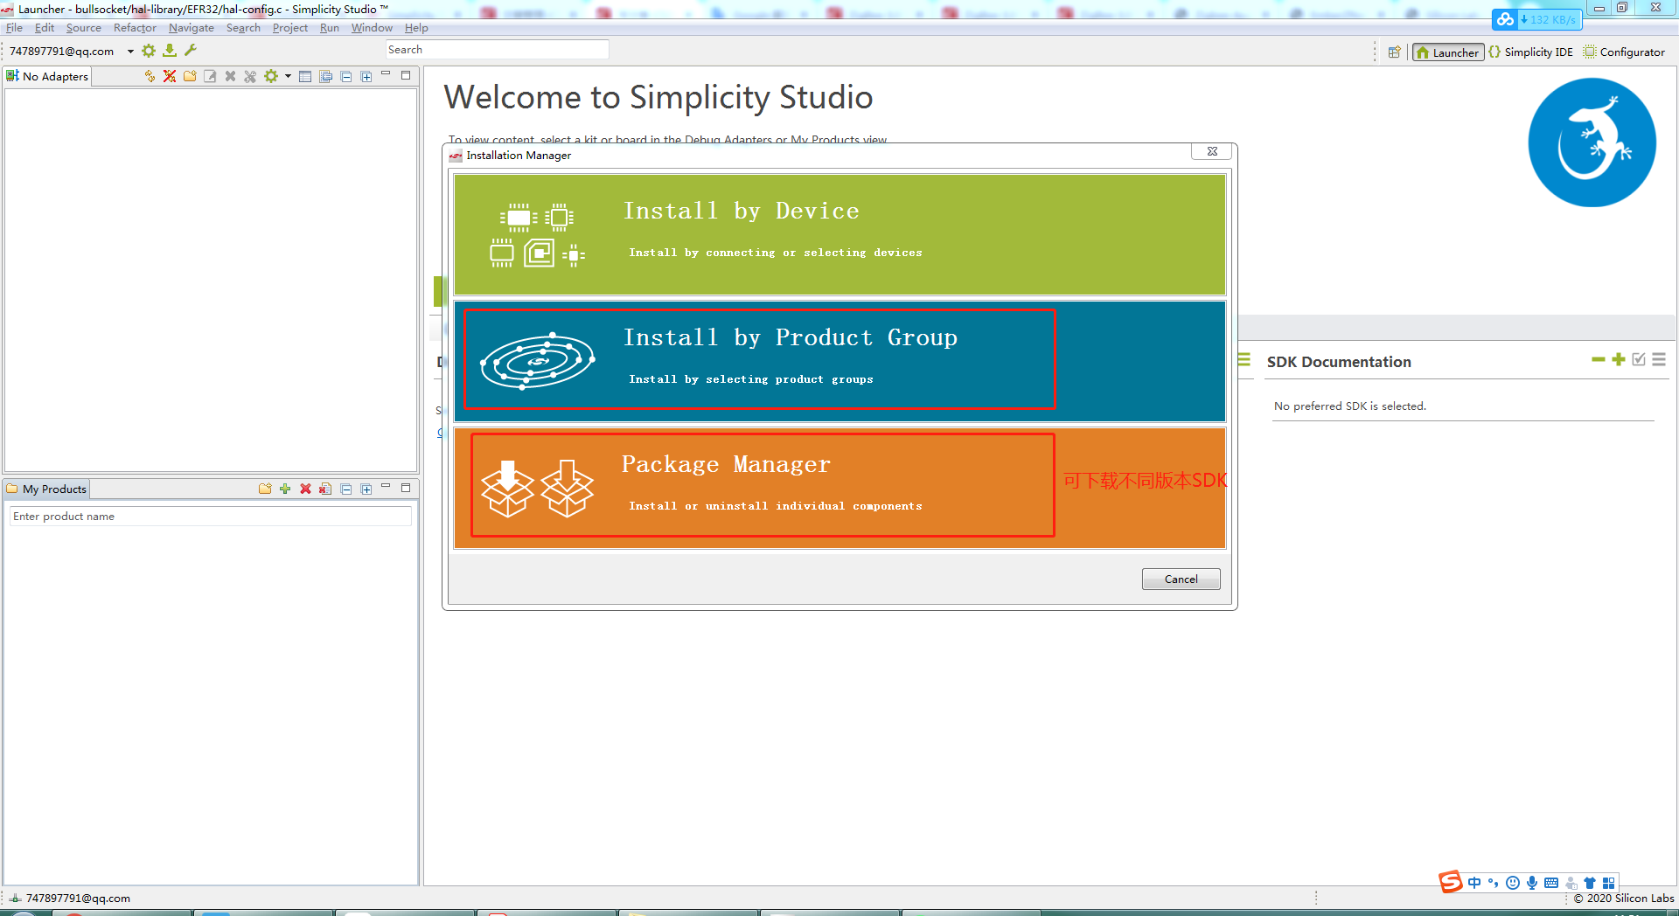Click the table view icon in Debug Adapters
Viewport: 1679px width, 916px height.
coord(305,76)
